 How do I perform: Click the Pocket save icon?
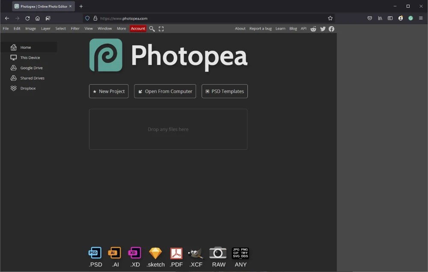click(x=370, y=18)
